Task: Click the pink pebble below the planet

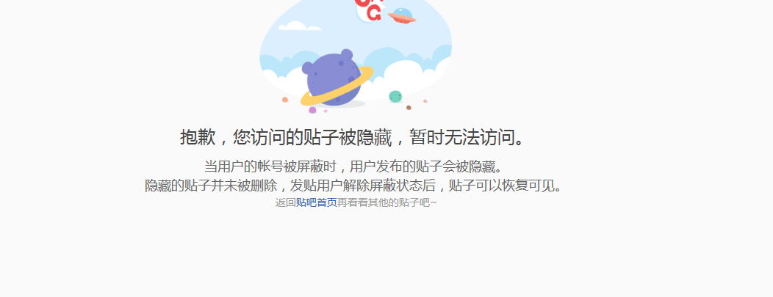Action: tap(312, 110)
